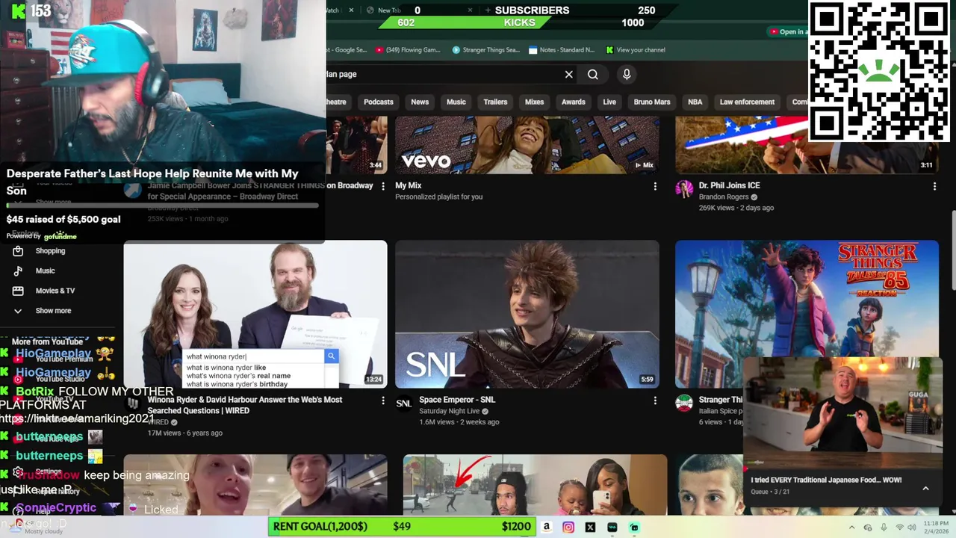Viewport: 956px width, 538px height.
Task: Launch Amazon from the taskbar
Action: tap(547, 527)
